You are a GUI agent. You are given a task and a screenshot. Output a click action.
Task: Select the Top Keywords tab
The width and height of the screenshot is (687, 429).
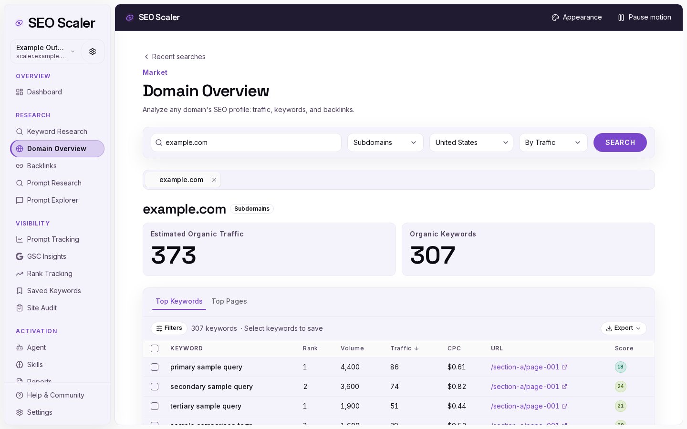[179, 301]
